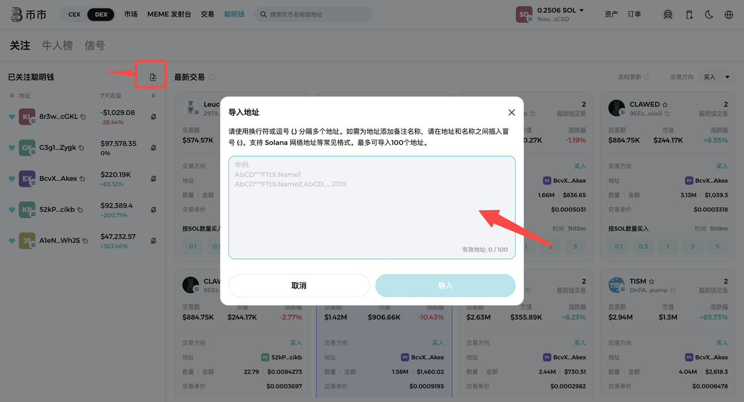The width and height of the screenshot is (744, 402).
Task: Copy the 8r3w...cGKL address
Action: (83, 117)
